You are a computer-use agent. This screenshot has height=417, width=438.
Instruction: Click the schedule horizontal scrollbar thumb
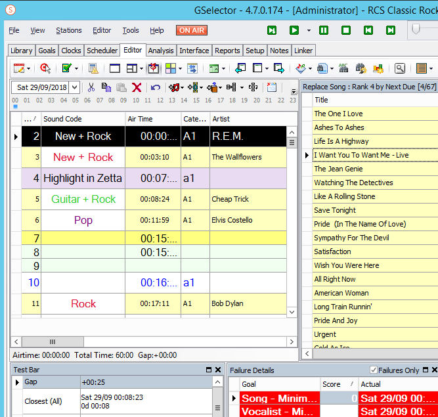pyautogui.click(x=53, y=341)
